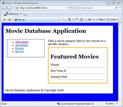
Task: Open the Page menu dropdown
Action: 101,19
